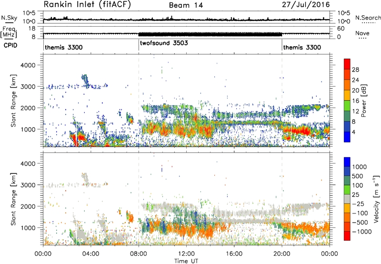The height and width of the screenshot is (264, 381).
Task: Click the red top segment of power colorbar
Action: [x=347, y=64]
